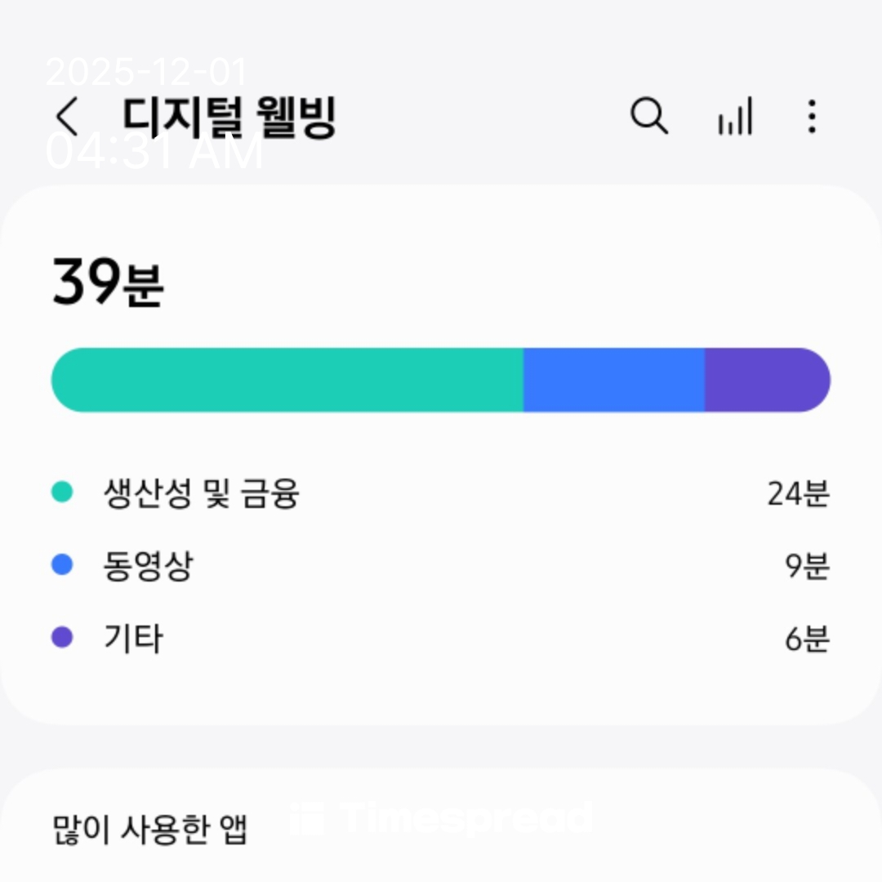Tap the 39분 total screen time
Image resolution: width=882 pixels, height=882 pixels.
pos(108,283)
